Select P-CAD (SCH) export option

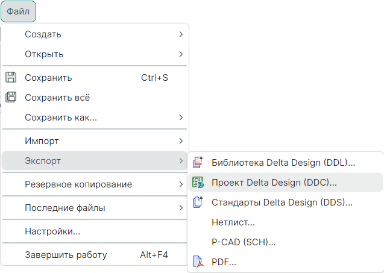click(x=244, y=242)
